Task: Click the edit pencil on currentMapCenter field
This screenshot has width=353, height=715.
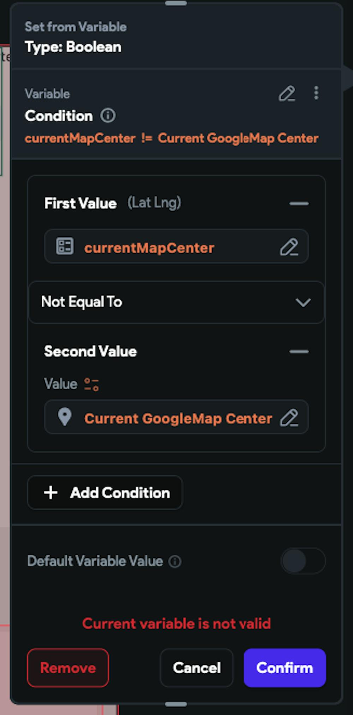Action: pos(289,247)
